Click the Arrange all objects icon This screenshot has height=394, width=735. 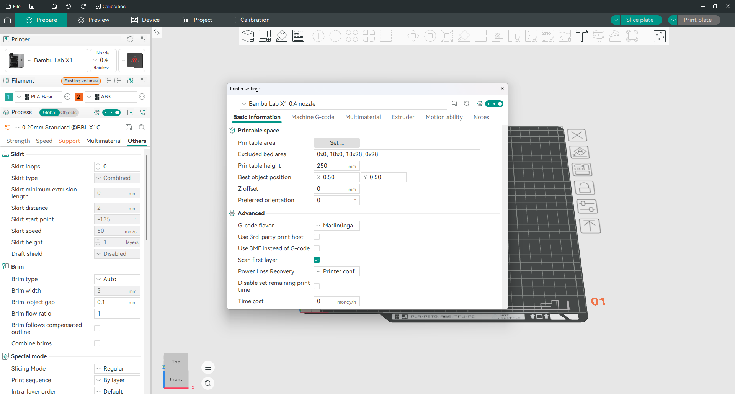pyautogui.click(x=298, y=36)
